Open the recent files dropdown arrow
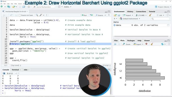The width and height of the screenshot is (172, 97). click(16, 7)
